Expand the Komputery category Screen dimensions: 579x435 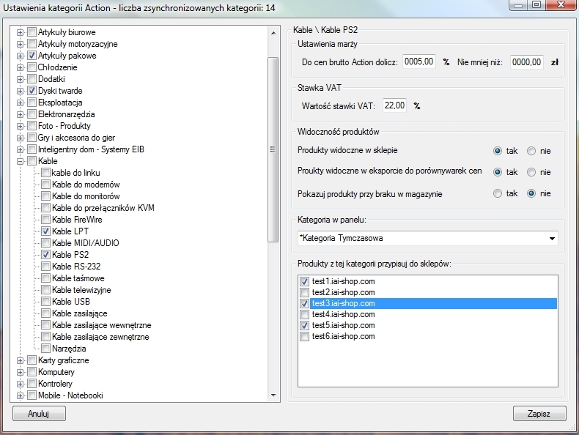coord(21,372)
